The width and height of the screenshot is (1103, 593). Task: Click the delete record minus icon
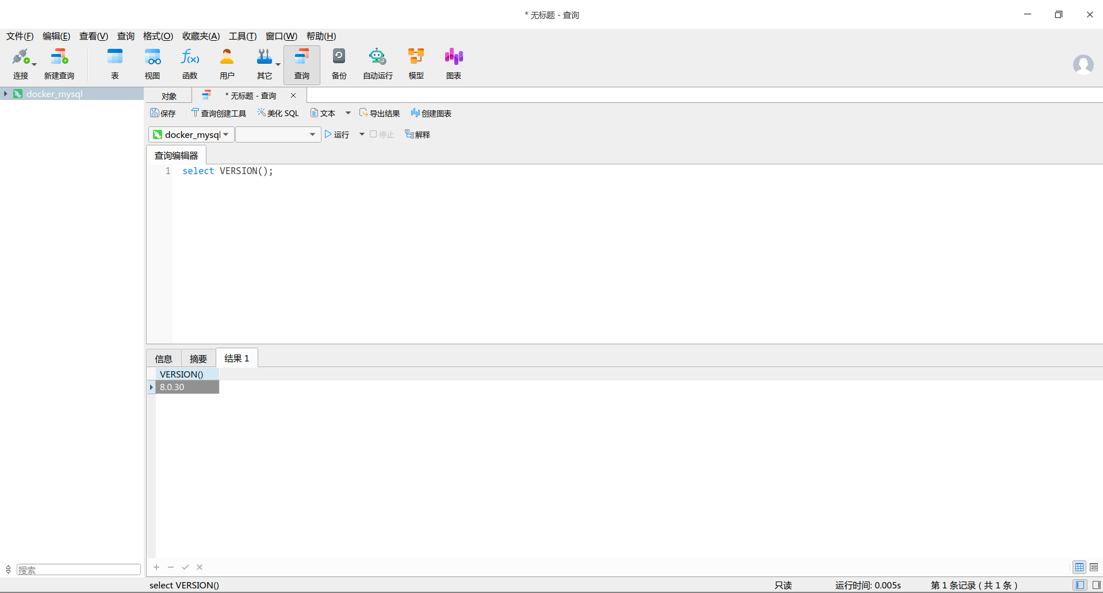coord(171,567)
